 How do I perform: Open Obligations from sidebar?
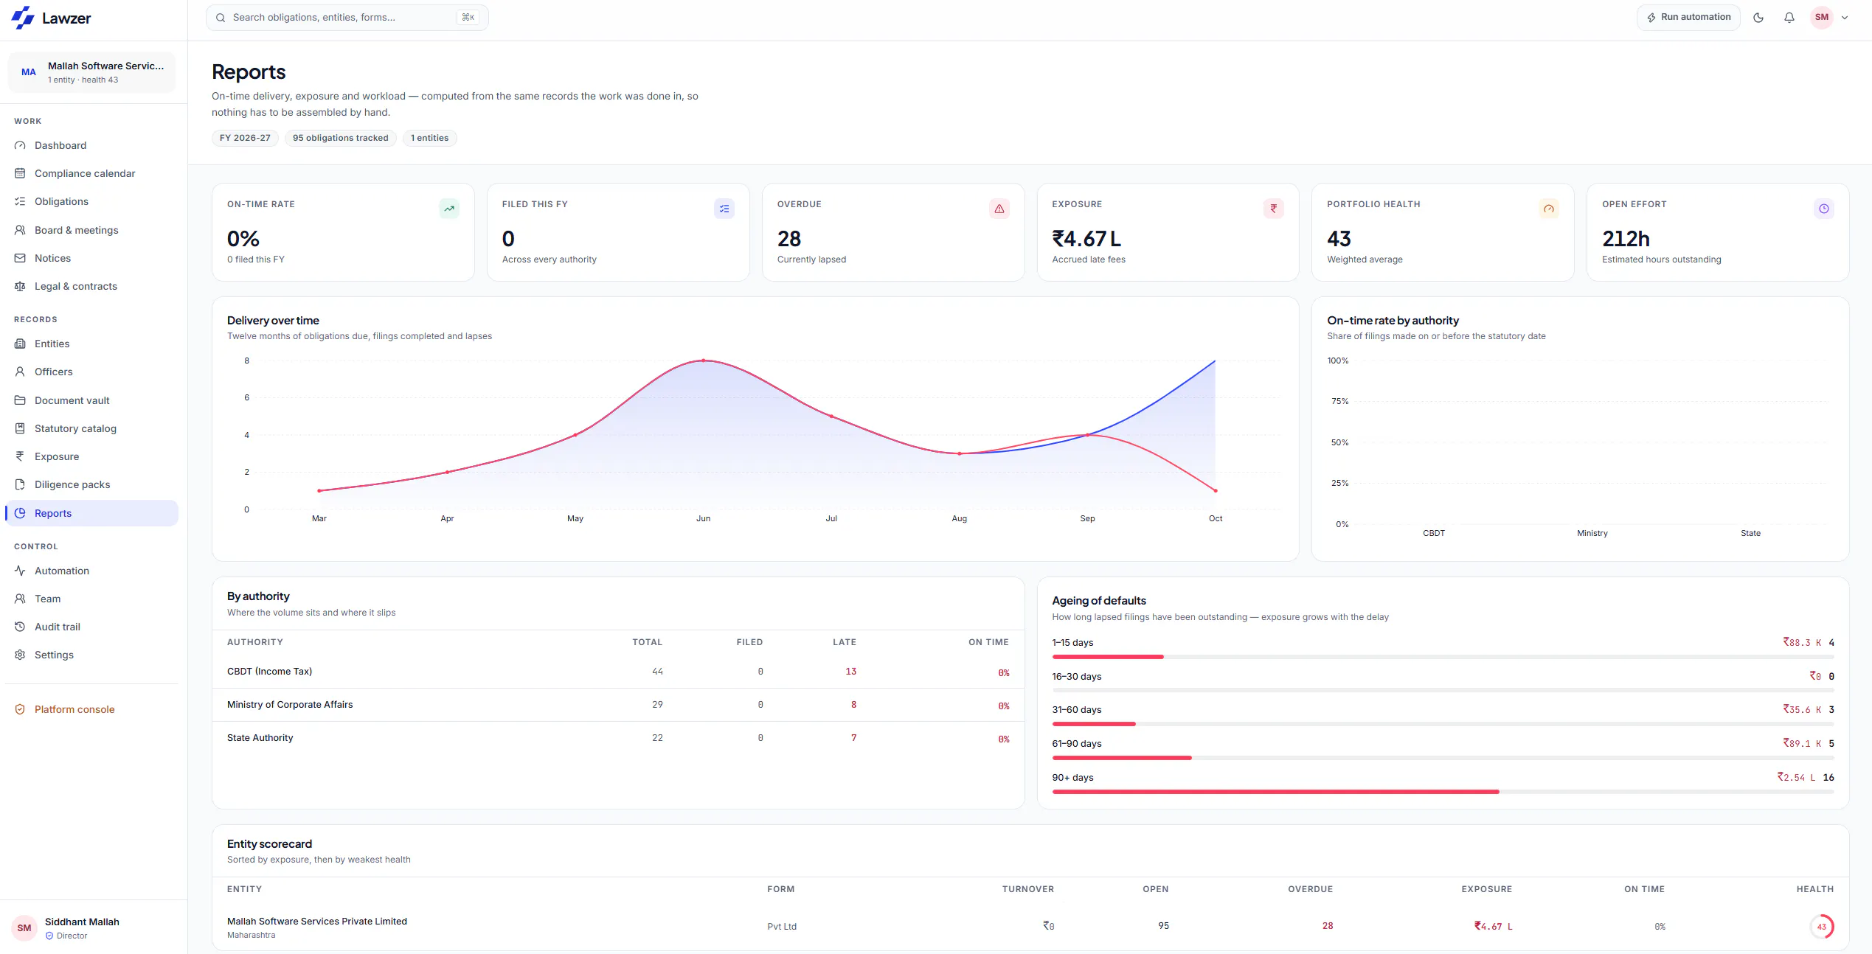[91, 201]
